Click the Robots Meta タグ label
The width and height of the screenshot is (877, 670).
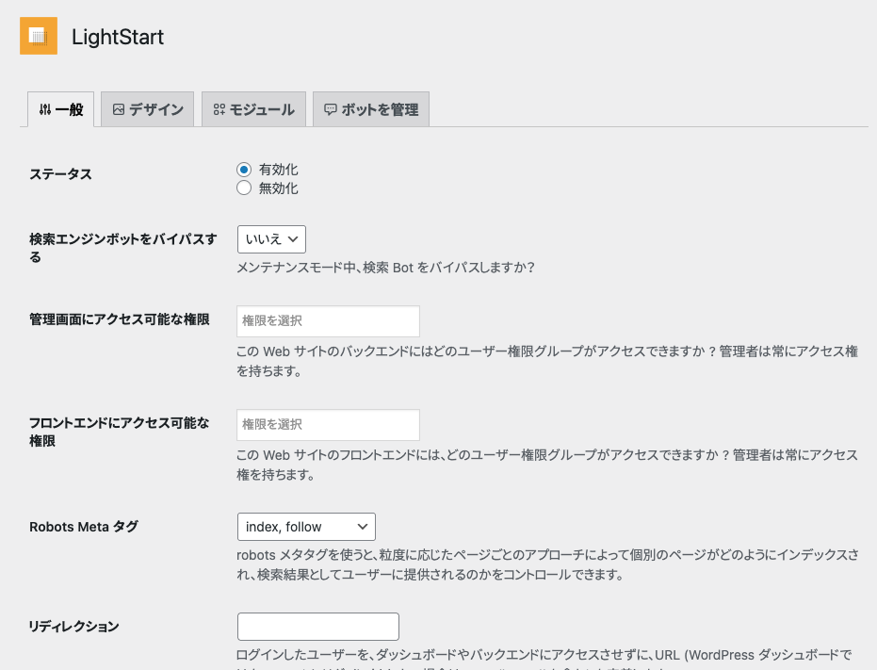coord(84,527)
